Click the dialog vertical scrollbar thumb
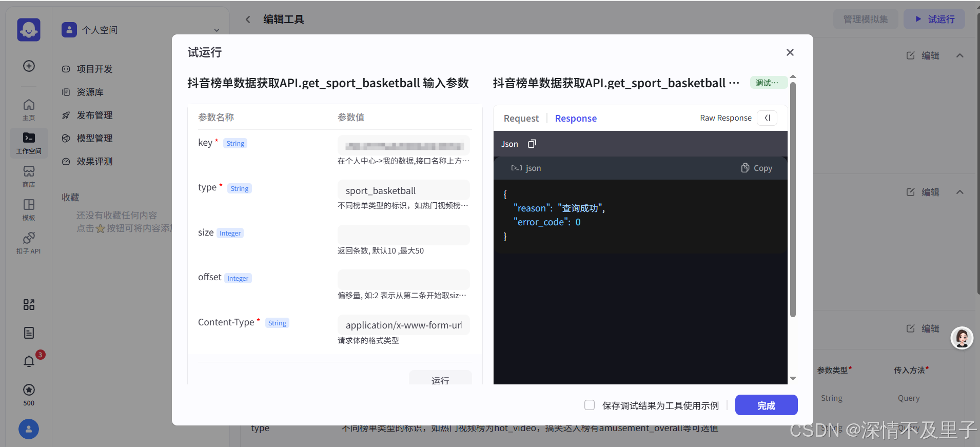Image resolution: width=980 pixels, height=447 pixels. coord(793,200)
